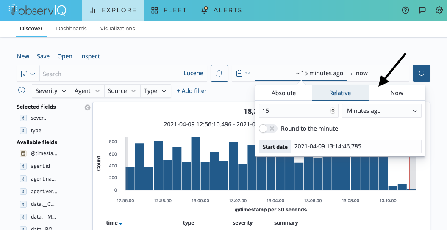The width and height of the screenshot is (447, 230).
Task: Click the Open link
Action: click(x=65, y=56)
